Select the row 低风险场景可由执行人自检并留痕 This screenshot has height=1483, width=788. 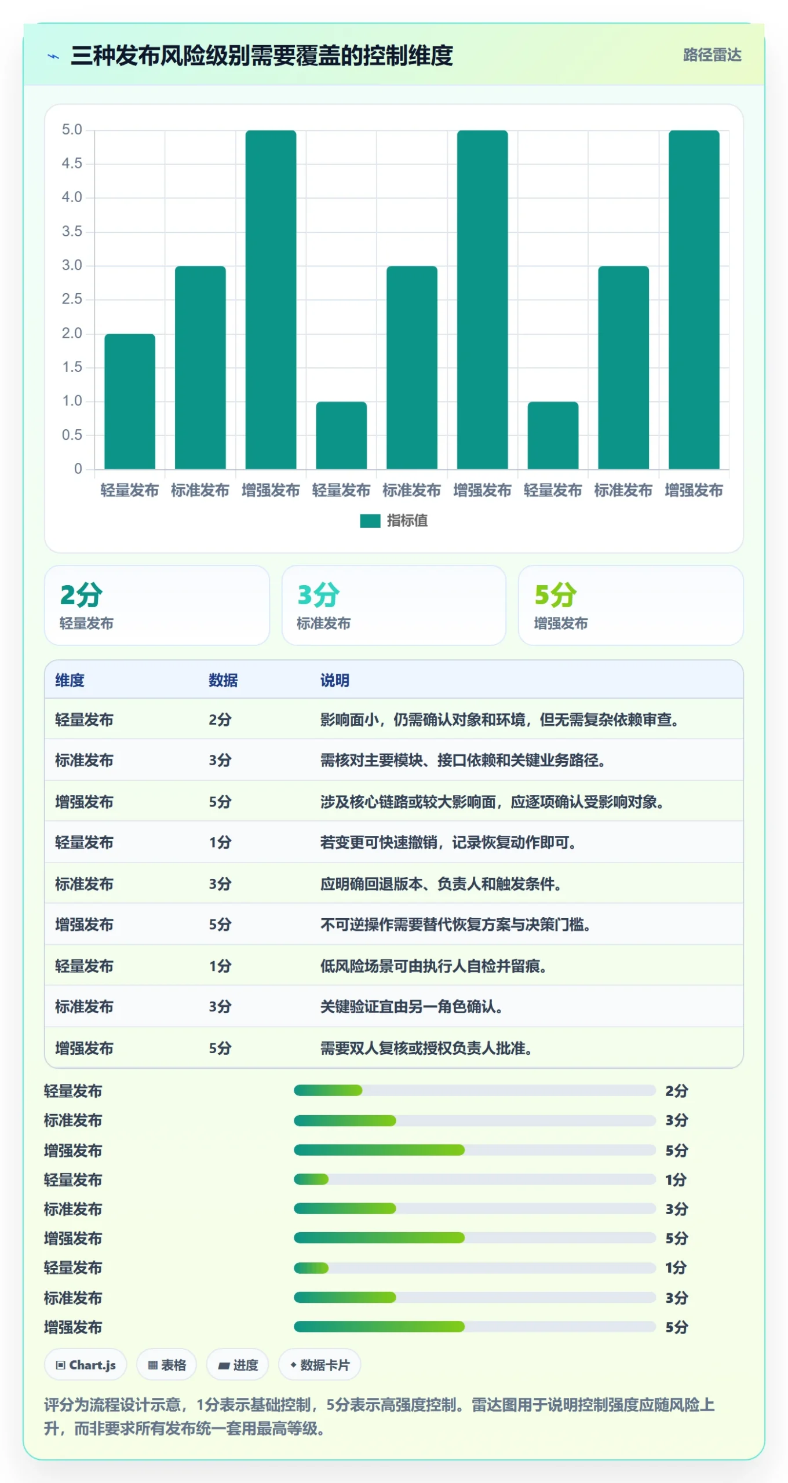pyautogui.click(x=394, y=966)
